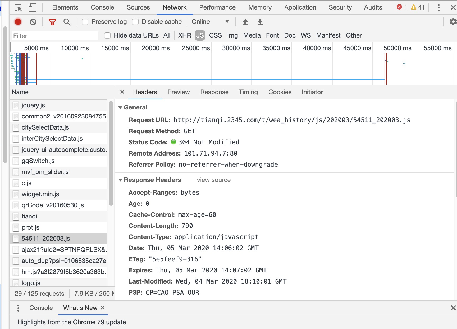
Task: Show the Timing tab of the request
Action: [248, 92]
